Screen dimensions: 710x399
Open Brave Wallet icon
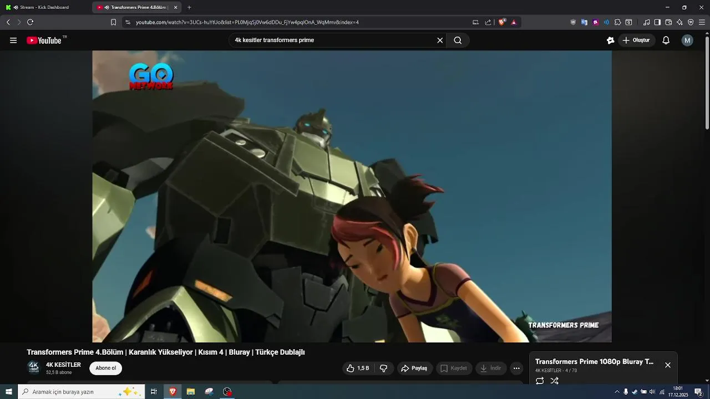[x=668, y=22]
